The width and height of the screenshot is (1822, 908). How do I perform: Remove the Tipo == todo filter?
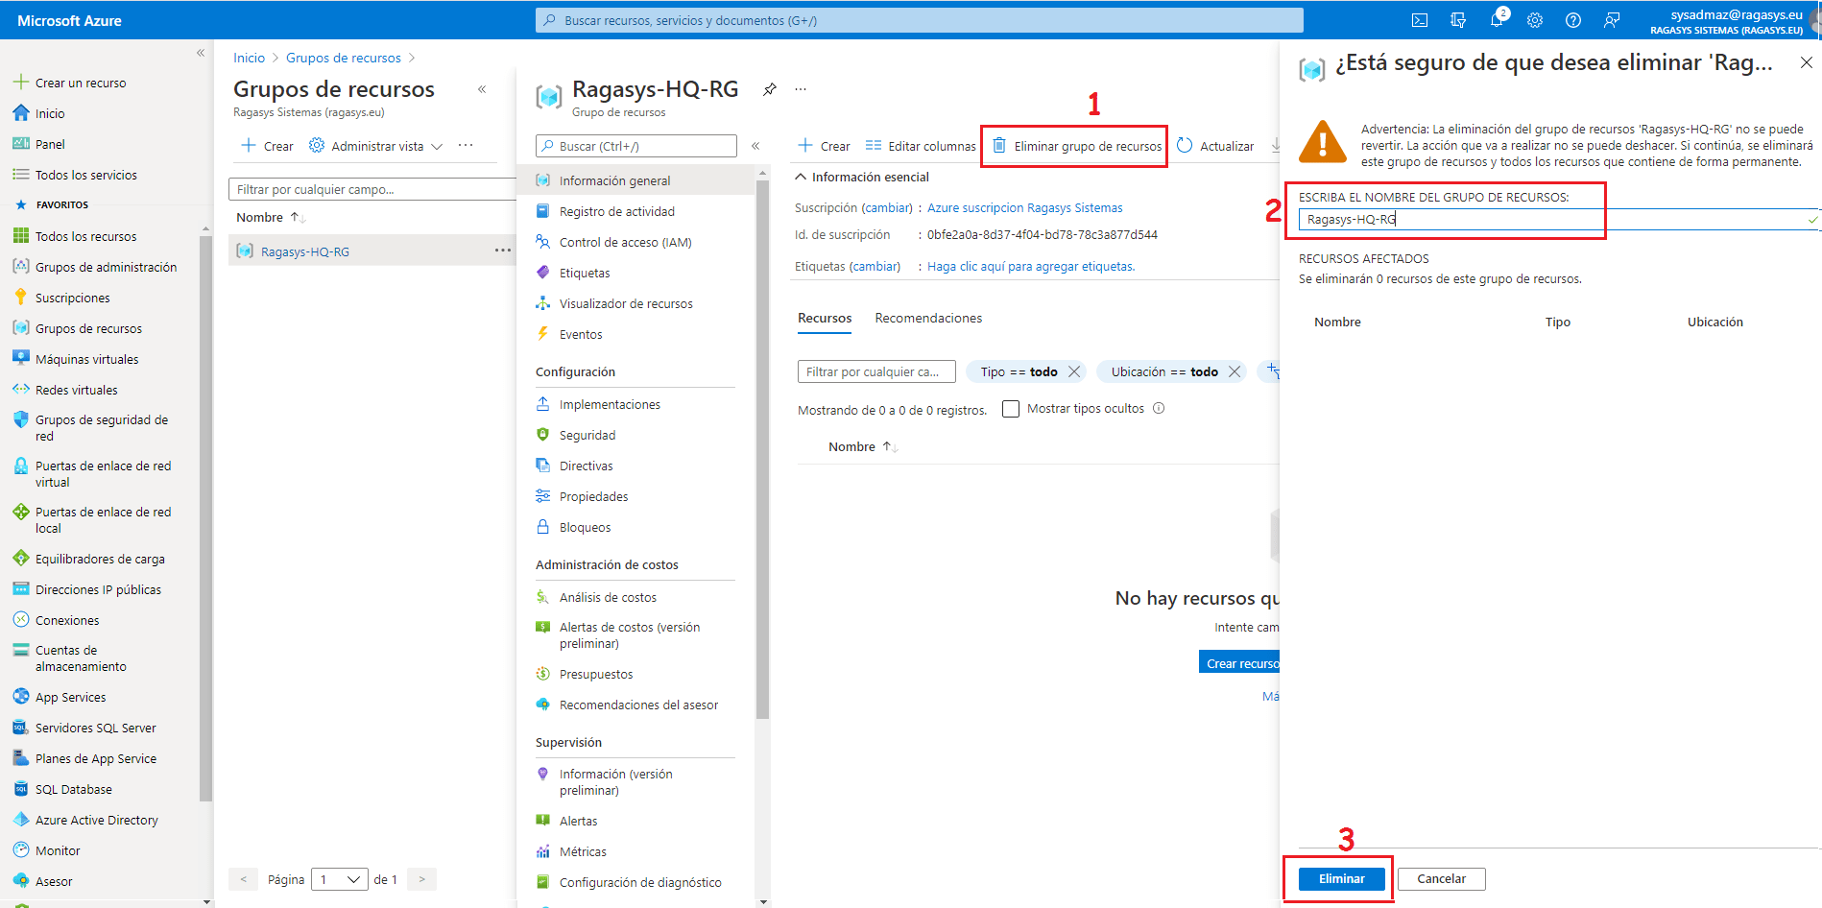1074,371
